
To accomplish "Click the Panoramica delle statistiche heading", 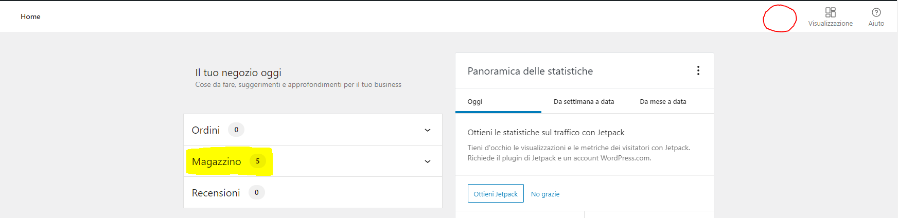I will 530,71.
